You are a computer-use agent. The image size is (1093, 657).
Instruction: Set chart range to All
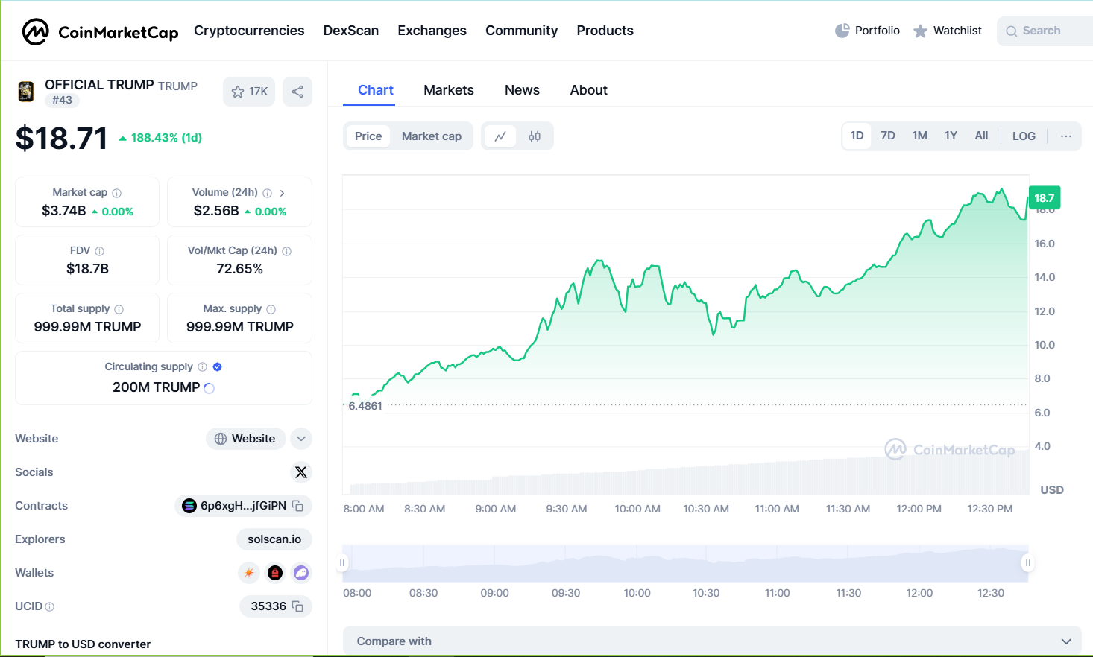(981, 136)
